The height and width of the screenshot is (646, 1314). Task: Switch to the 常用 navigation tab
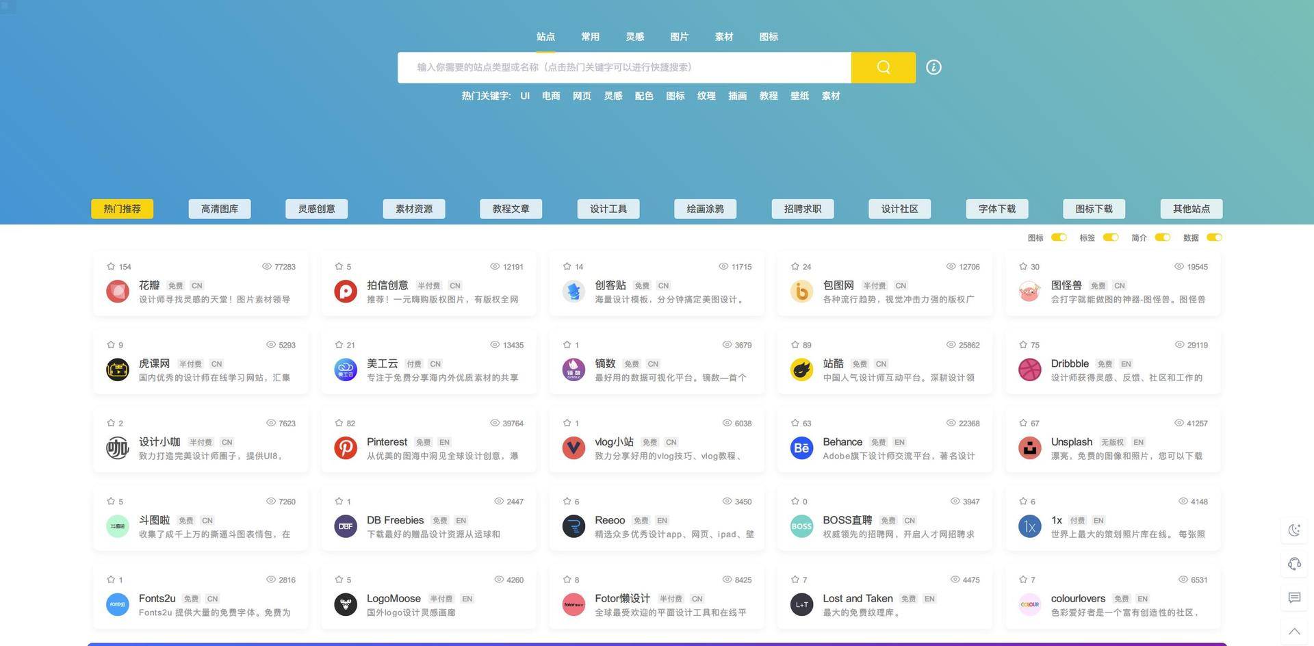589,36
